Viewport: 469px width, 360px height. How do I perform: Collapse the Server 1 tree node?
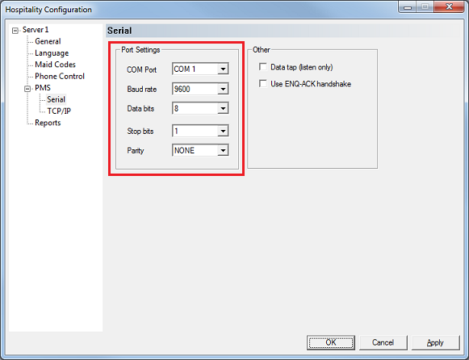tap(15, 31)
